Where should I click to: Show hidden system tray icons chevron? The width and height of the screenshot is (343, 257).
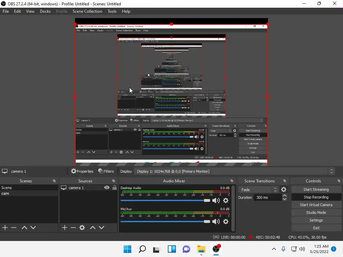[x=274, y=249]
